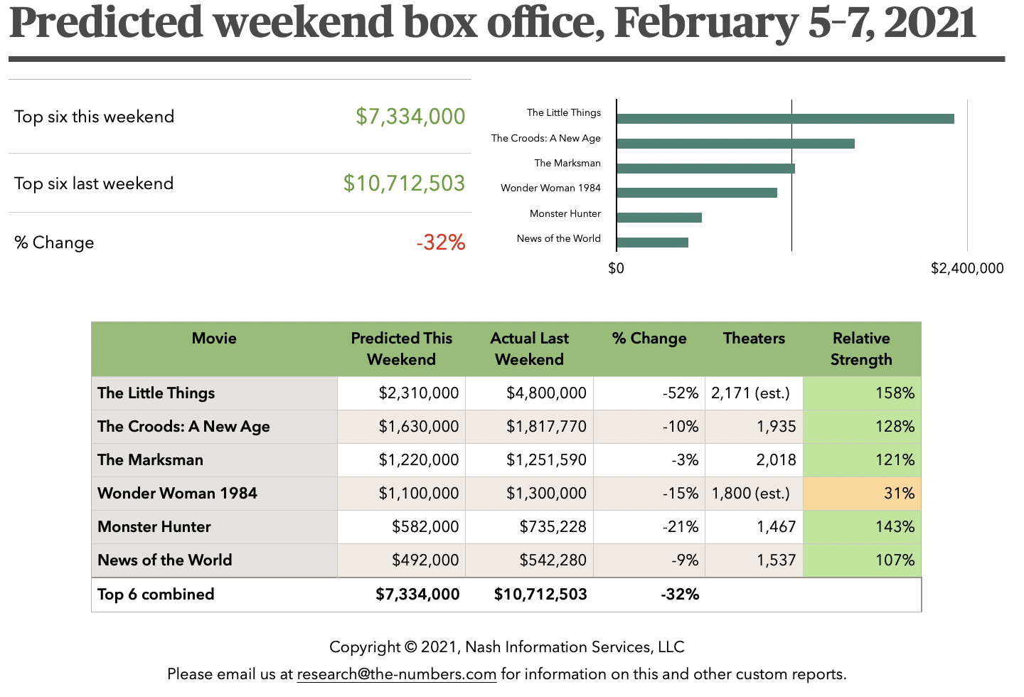The image size is (1024, 697).
Task: Click Wonder Woman 1984 orange 31% cell
Action: (x=862, y=494)
